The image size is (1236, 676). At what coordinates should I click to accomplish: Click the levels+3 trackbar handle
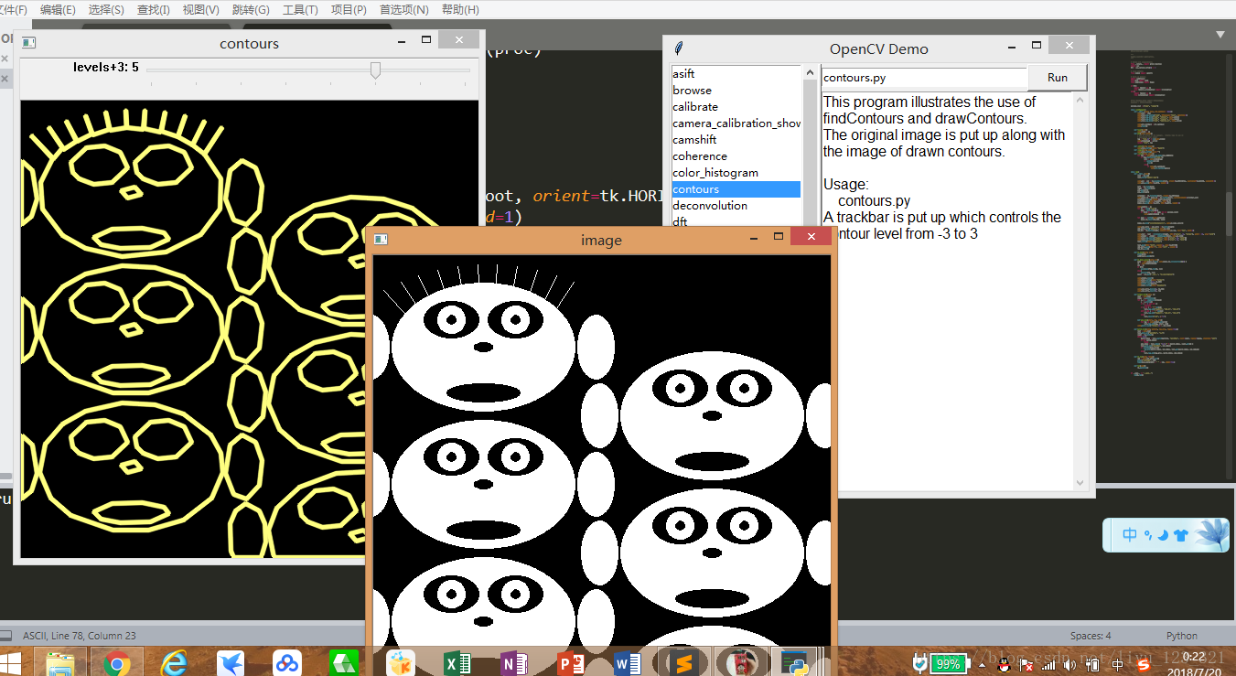(375, 70)
